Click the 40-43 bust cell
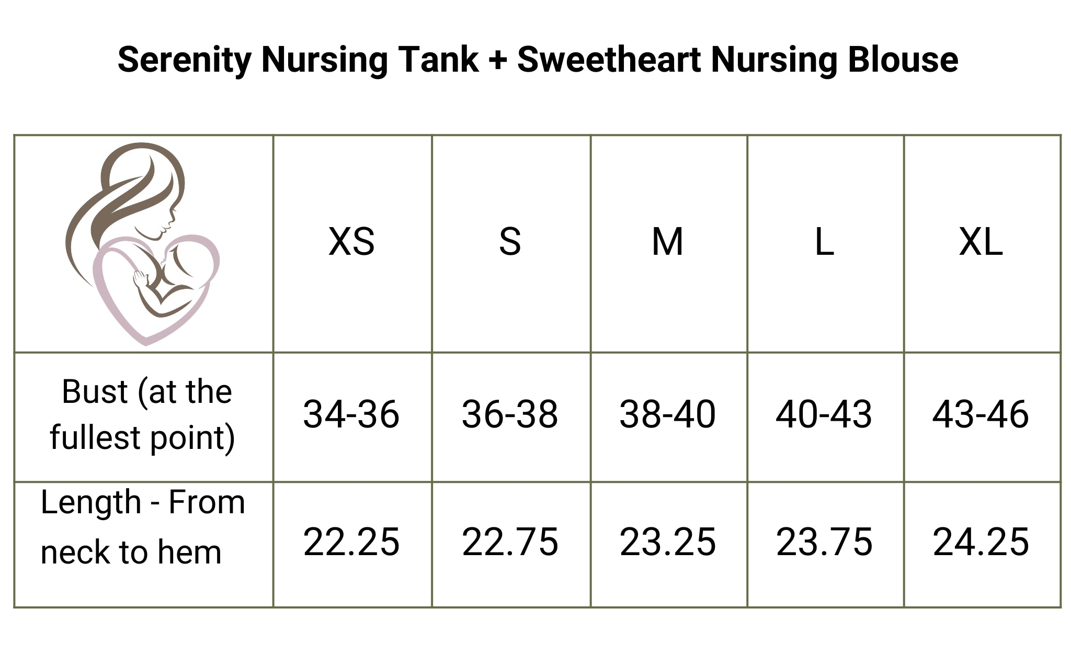Image resolution: width=1071 pixels, height=654 pixels. pos(824,414)
